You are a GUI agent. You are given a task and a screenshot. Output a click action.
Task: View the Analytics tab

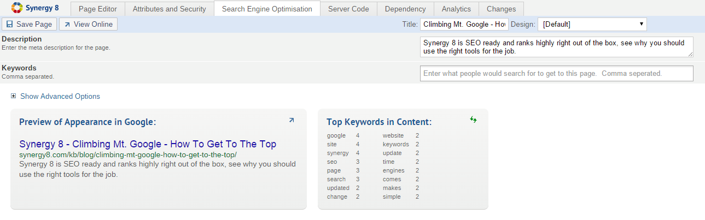(x=456, y=9)
